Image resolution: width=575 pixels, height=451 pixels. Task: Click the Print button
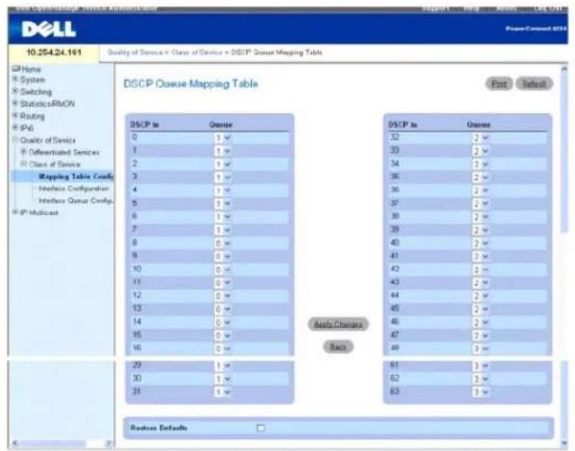pyautogui.click(x=499, y=84)
